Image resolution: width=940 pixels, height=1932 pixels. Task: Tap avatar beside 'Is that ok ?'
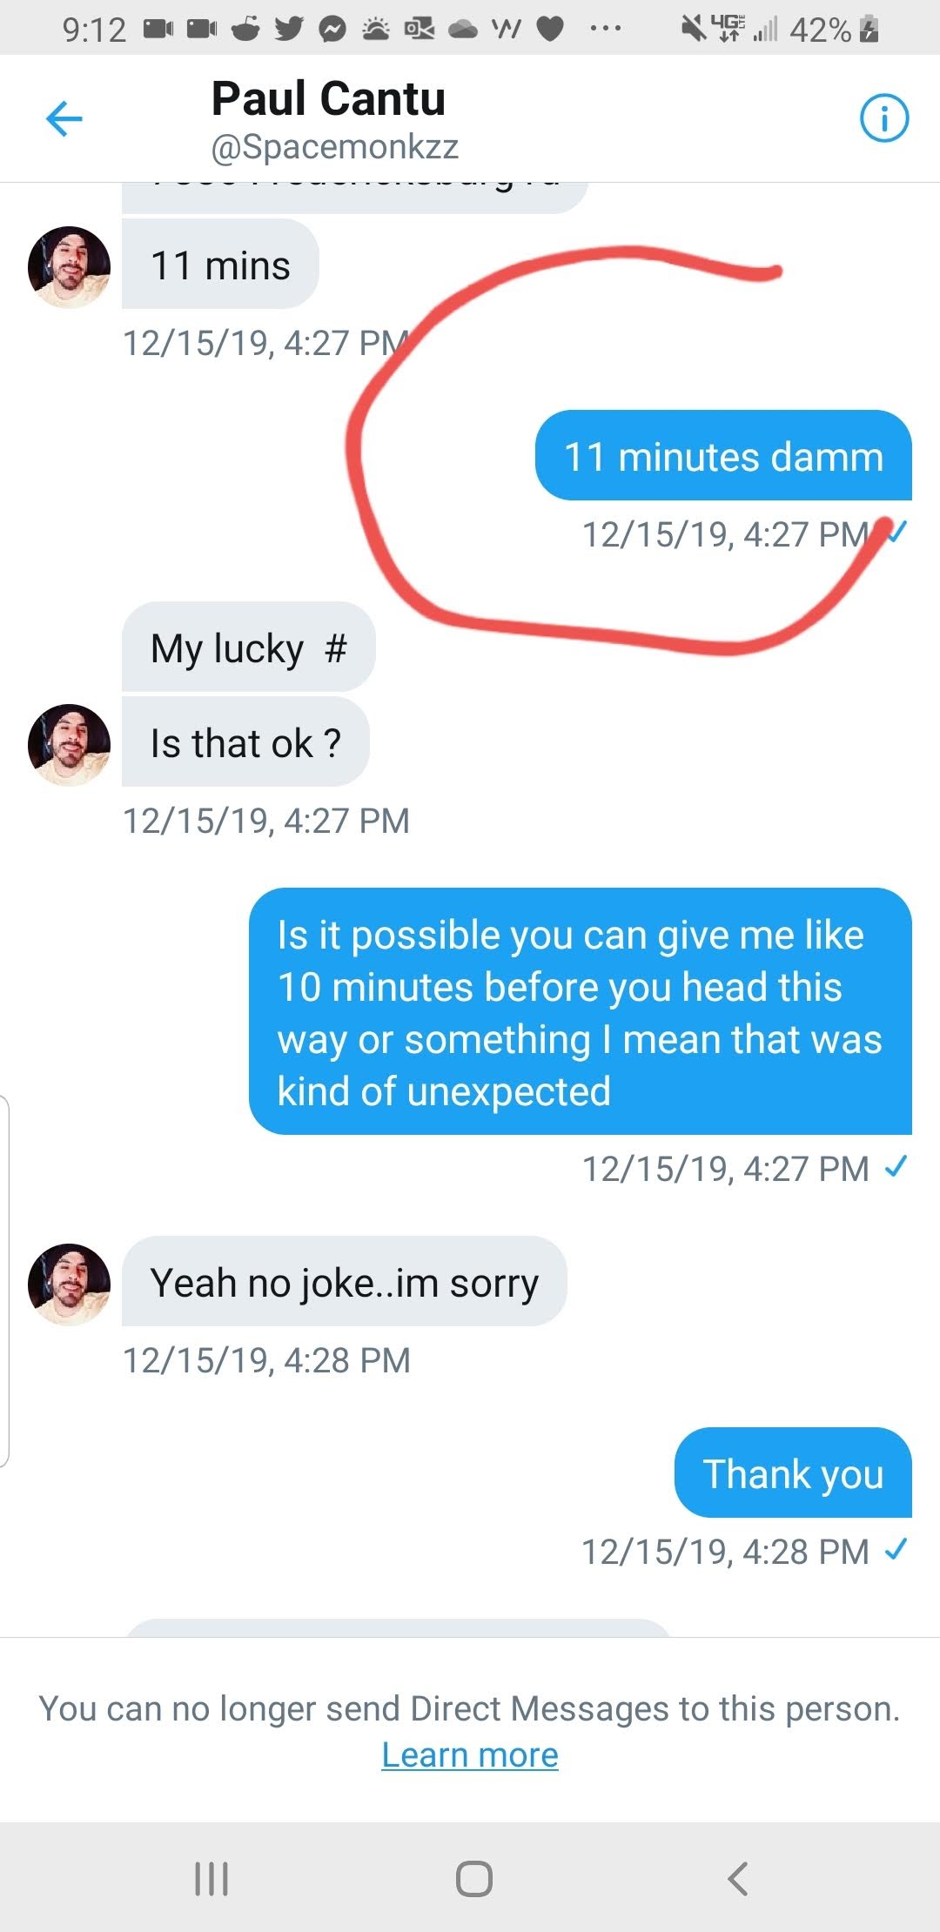pyautogui.click(x=69, y=745)
